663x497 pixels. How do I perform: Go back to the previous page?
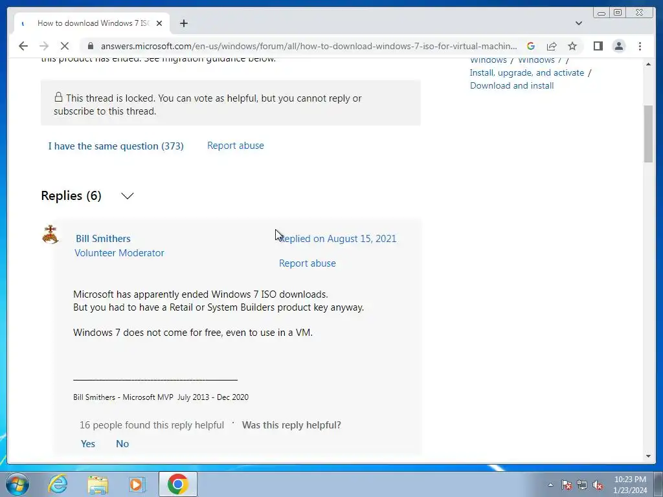pos(23,46)
